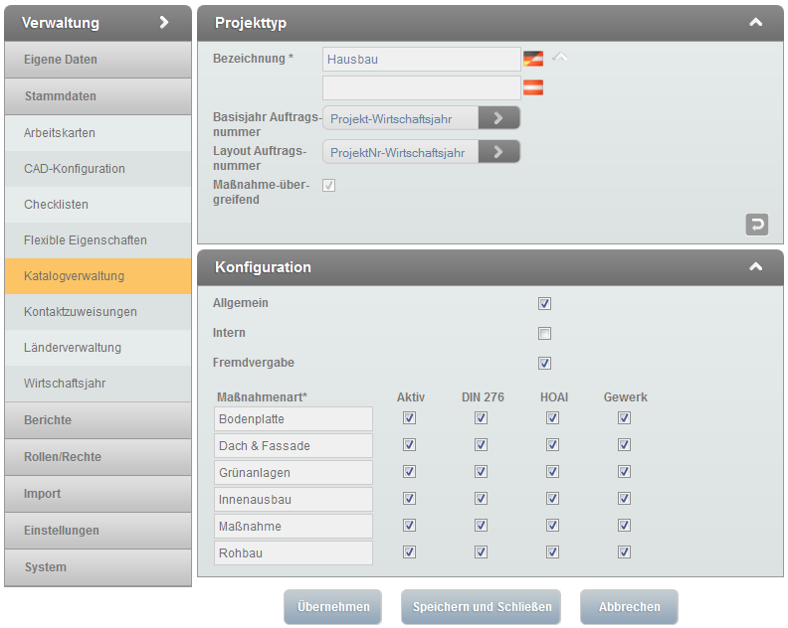
Task: Toggle the Allgemein checkbox
Action: tap(544, 304)
